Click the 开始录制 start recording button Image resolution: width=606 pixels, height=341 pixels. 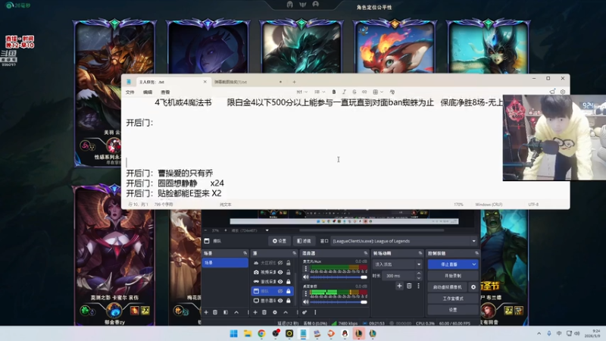453,276
